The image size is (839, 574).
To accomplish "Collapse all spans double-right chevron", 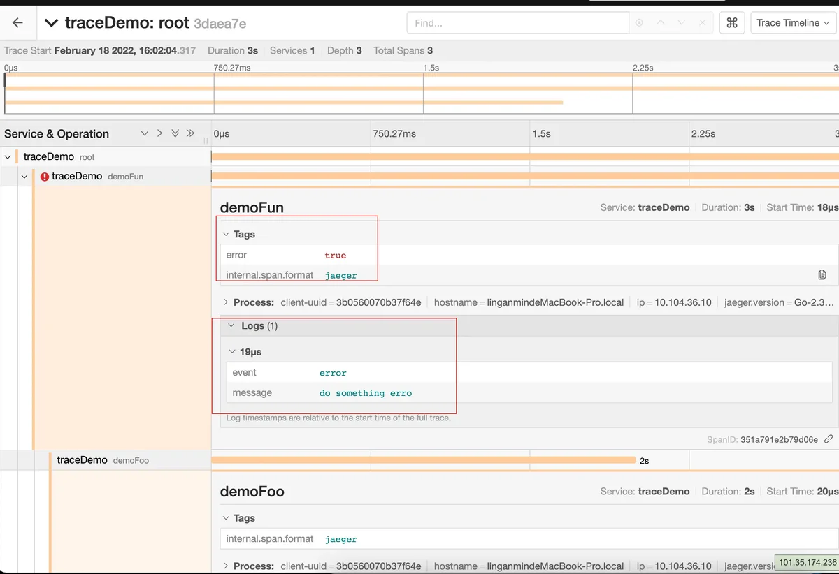I will 190,133.
